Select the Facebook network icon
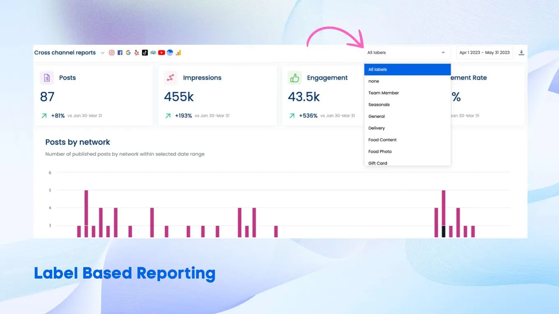The width and height of the screenshot is (559, 314). point(120,53)
